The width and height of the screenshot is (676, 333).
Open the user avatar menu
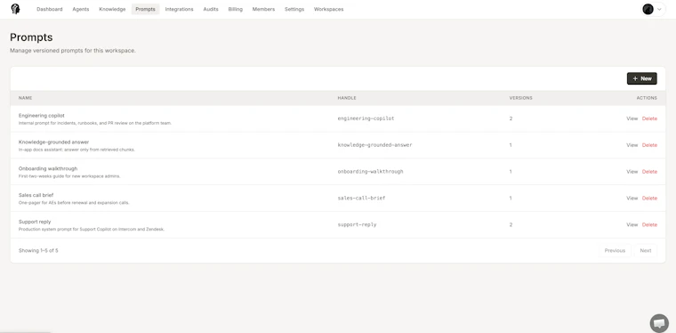pos(648,9)
